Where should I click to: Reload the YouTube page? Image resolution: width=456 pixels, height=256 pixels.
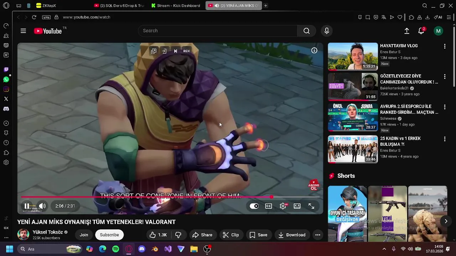pyautogui.click(x=34, y=17)
